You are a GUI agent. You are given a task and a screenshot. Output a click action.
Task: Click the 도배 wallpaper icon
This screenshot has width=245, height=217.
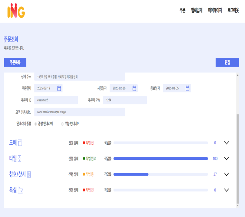pos(20,143)
